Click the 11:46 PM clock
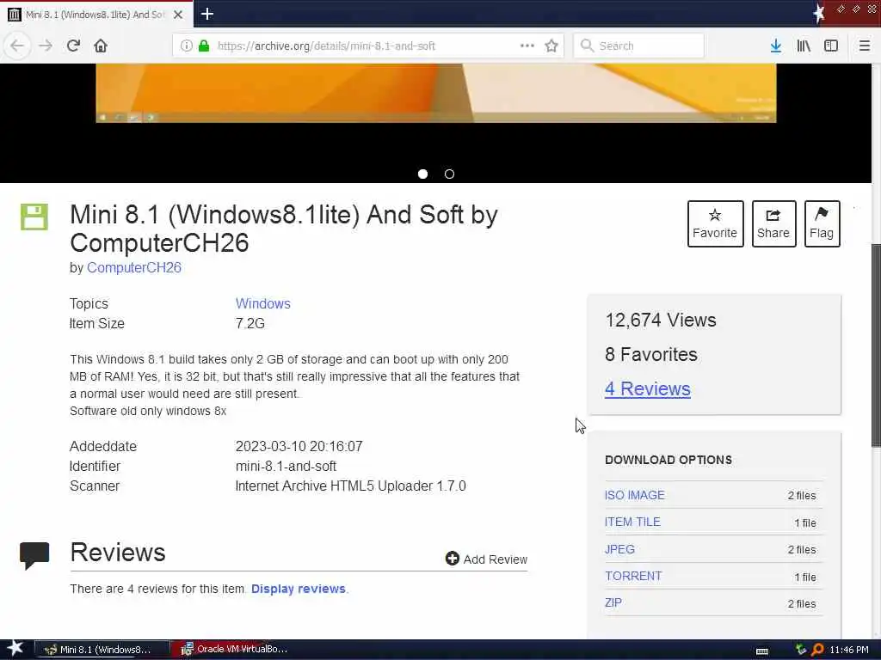Screen dimensions: 881x660 click(x=849, y=650)
